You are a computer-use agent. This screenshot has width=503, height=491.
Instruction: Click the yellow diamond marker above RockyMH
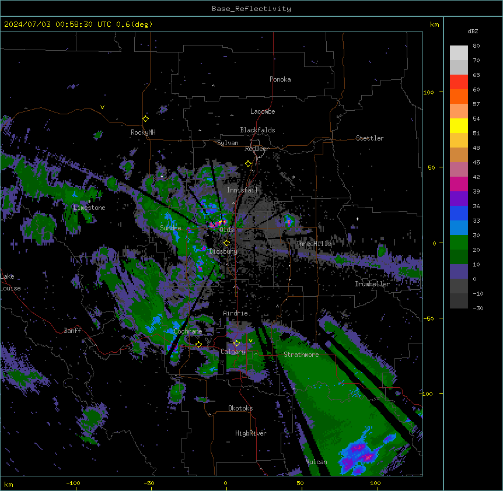(x=145, y=118)
